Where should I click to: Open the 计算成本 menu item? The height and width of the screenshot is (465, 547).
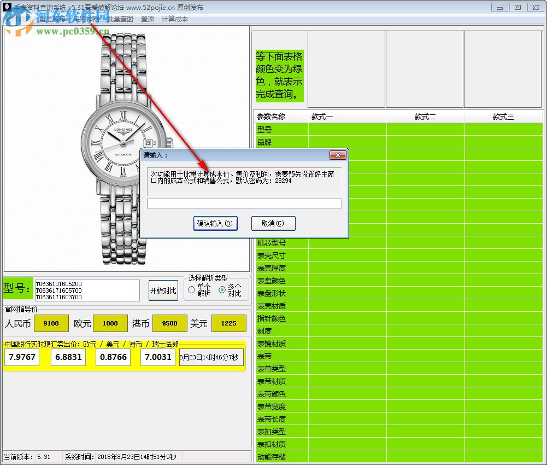(x=175, y=19)
